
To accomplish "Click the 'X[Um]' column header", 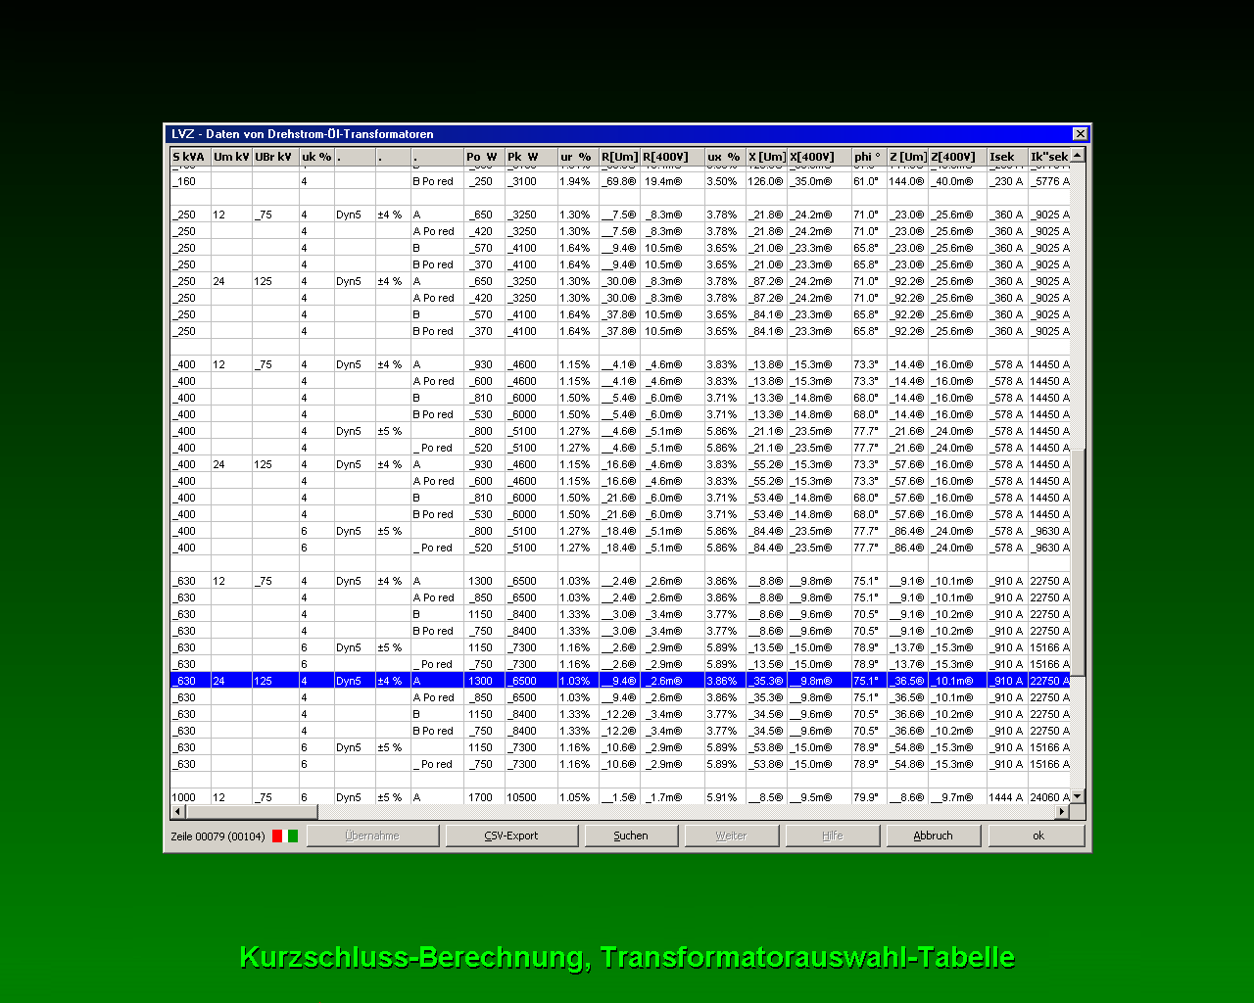I will 766,157.
